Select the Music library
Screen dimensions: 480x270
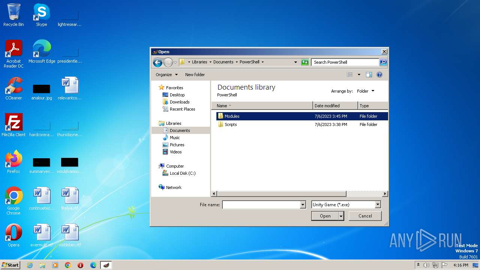pyautogui.click(x=175, y=138)
